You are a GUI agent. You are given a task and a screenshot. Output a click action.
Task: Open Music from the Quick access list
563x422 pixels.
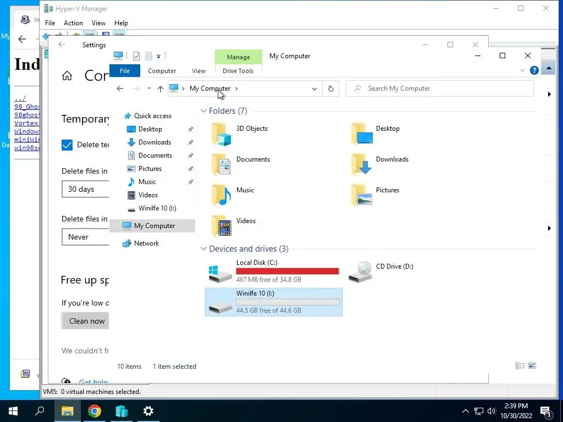pyautogui.click(x=147, y=182)
